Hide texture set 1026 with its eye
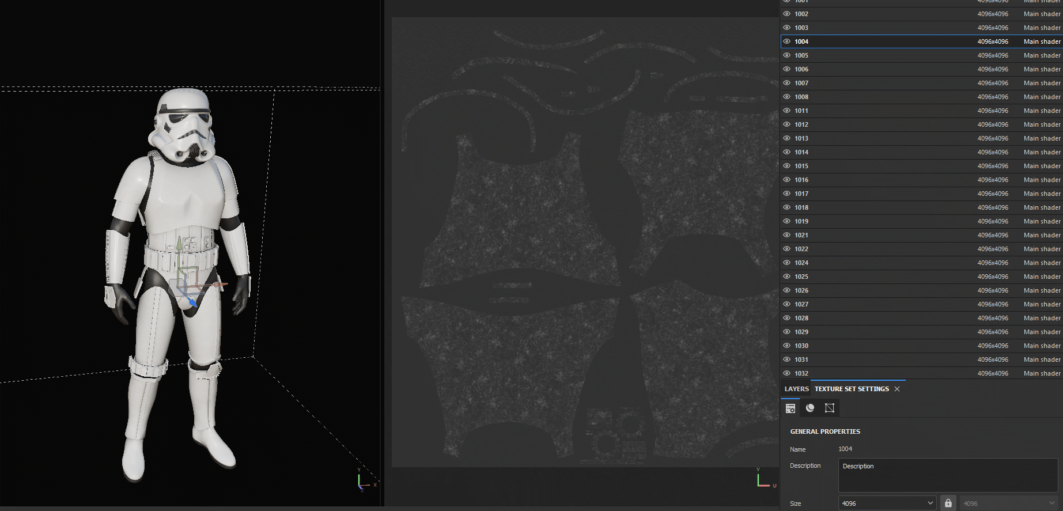 click(786, 290)
